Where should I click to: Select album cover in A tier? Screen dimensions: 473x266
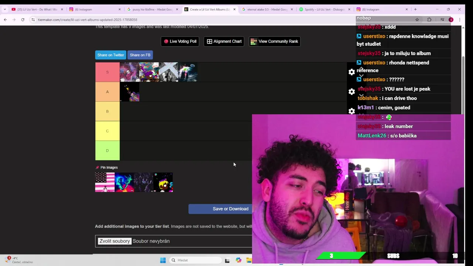(130, 92)
